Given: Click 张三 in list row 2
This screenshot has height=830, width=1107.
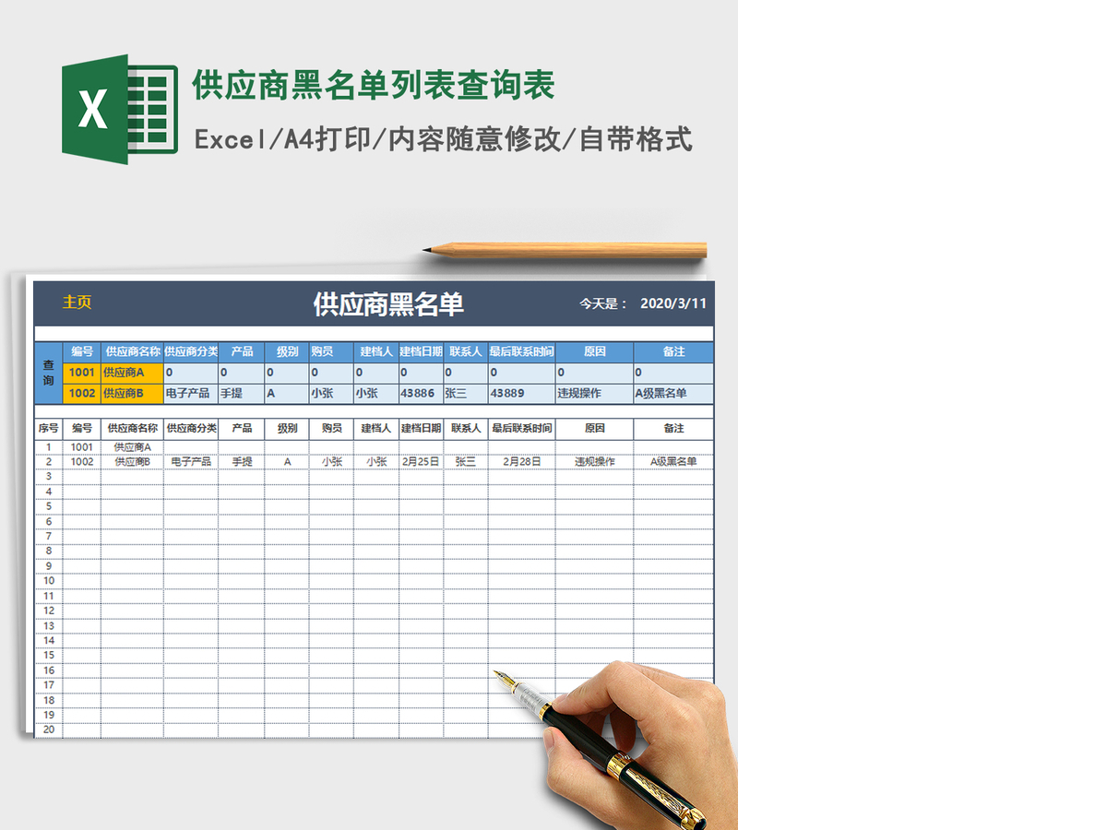Looking at the screenshot, I should coord(466,461).
